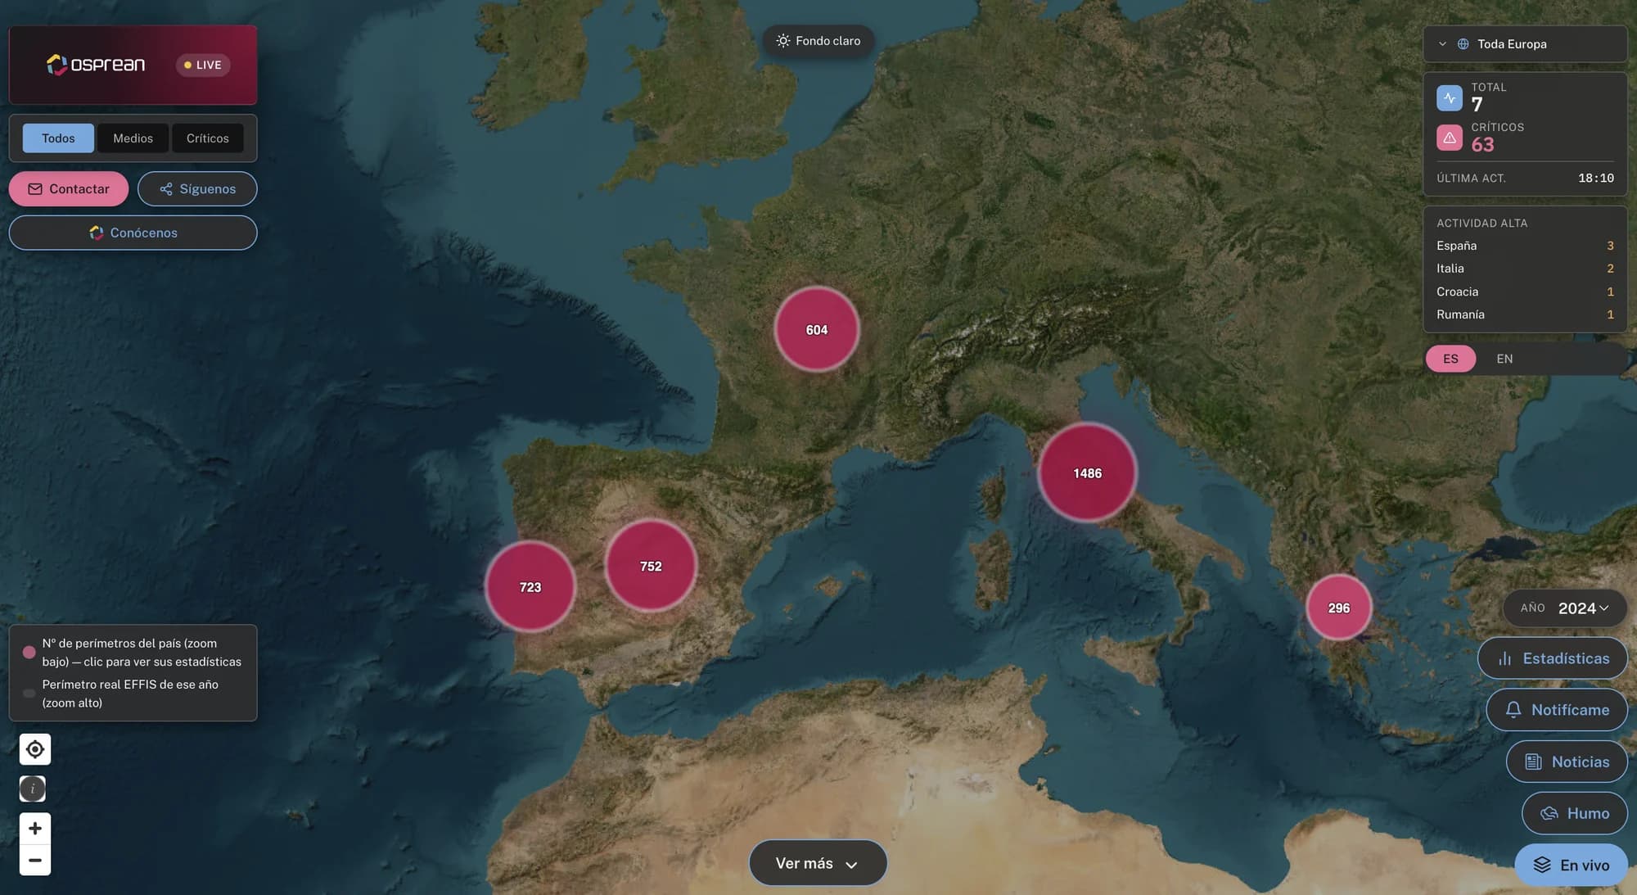Click the 1486 cluster marker over Italy
Viewport: 1637px width, 895px height.
click(x=1087, y=473)
